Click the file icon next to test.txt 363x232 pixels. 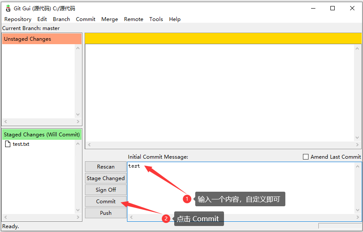click(x=8, y=144)
